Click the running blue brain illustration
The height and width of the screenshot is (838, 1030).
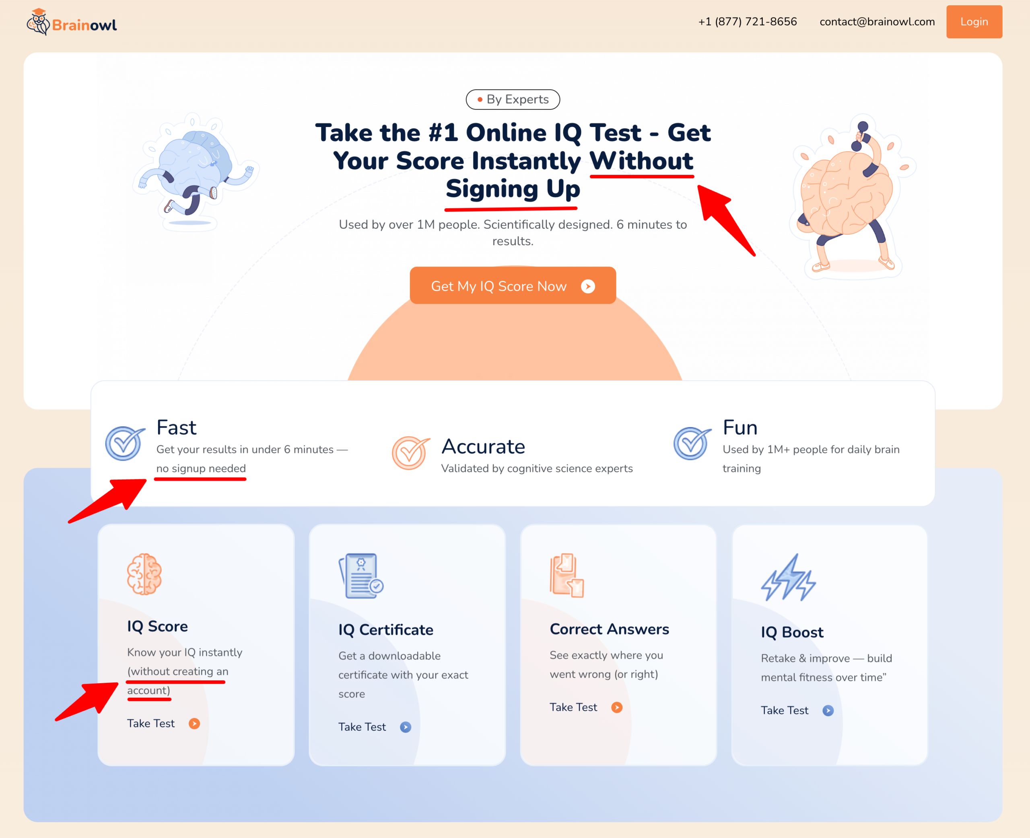pyautogui.click(x=196, y=172)
